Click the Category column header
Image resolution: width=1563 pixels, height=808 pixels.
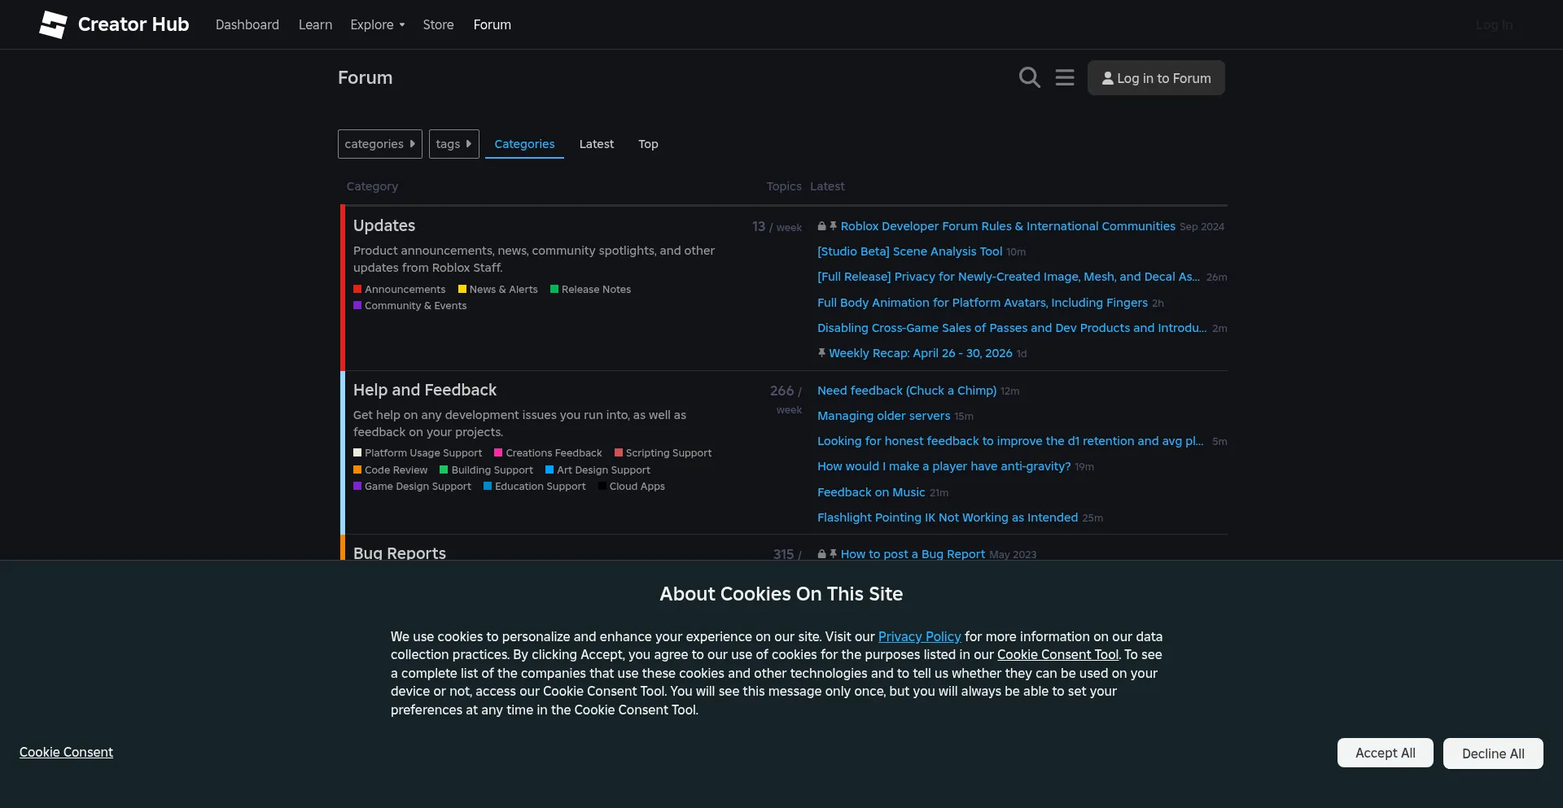coord(372,186)
